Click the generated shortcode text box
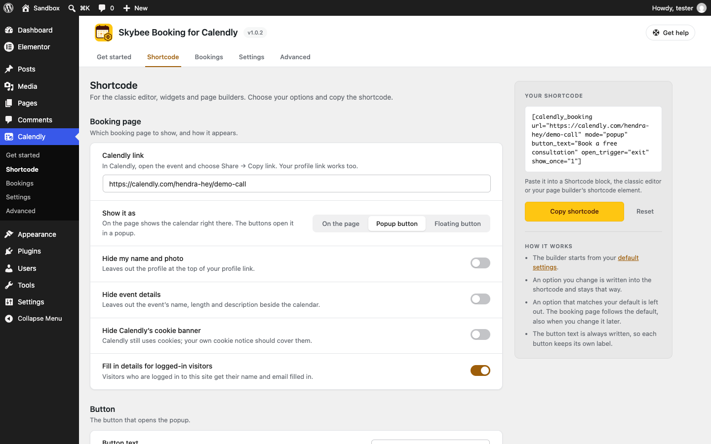711x444 pixels. [x=593, y=139]
